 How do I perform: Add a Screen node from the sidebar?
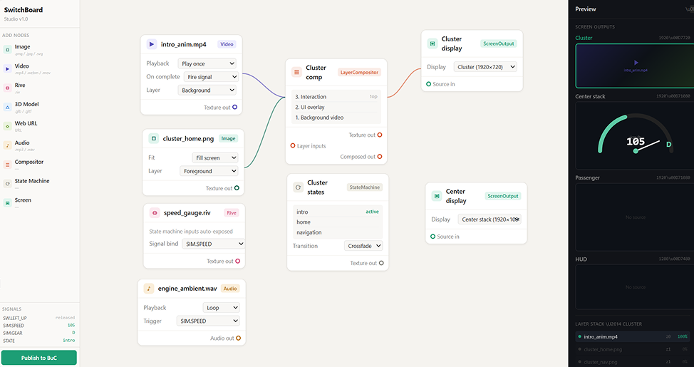pyautogui.click(x=39, y=203)
